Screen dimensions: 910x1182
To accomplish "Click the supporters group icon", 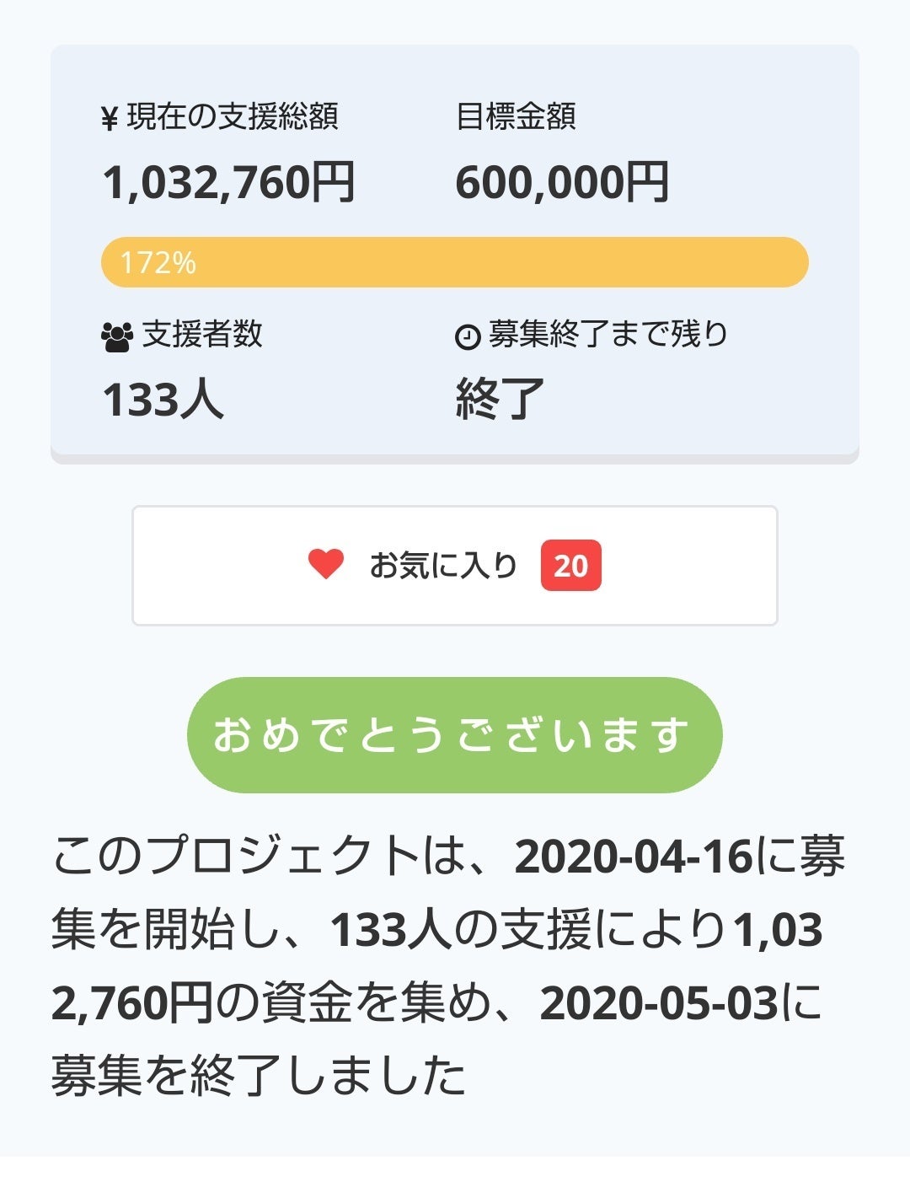I will (x=117, y=336).
